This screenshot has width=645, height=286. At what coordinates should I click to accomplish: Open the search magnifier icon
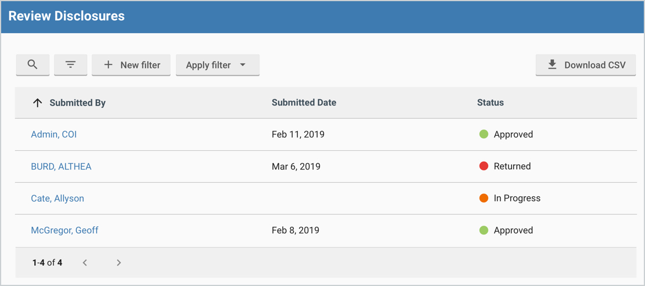33,64
